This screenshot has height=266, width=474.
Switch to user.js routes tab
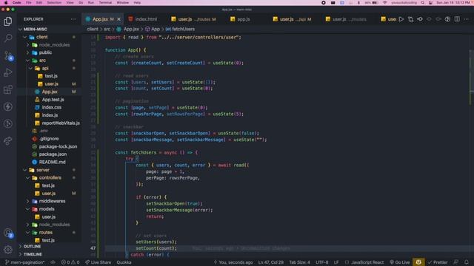[194, 19]
